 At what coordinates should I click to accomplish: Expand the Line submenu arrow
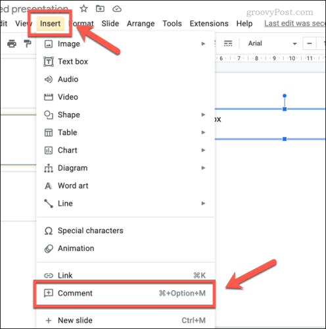click(203, 203)
